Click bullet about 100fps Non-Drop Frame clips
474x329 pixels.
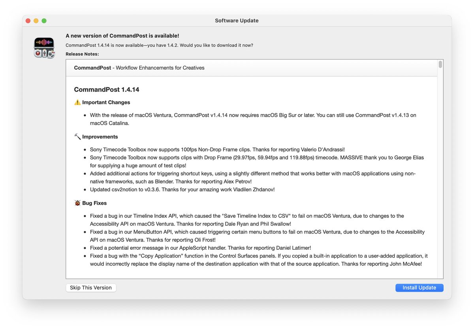(x=217, y=150)
